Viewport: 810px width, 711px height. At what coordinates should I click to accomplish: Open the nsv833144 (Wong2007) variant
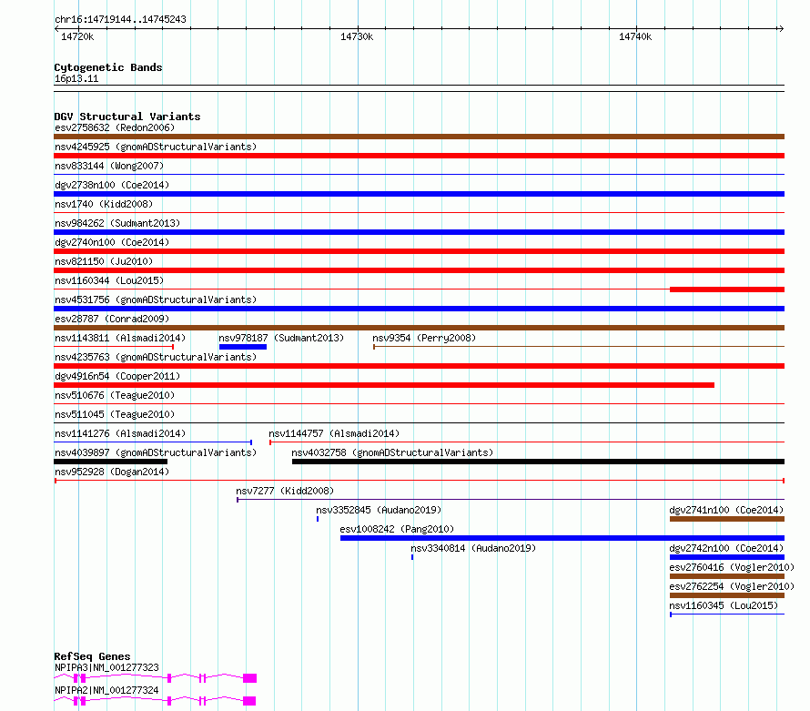pos(109,166)
